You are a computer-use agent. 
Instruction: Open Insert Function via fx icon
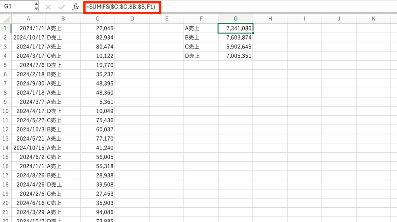click(75, 7)
